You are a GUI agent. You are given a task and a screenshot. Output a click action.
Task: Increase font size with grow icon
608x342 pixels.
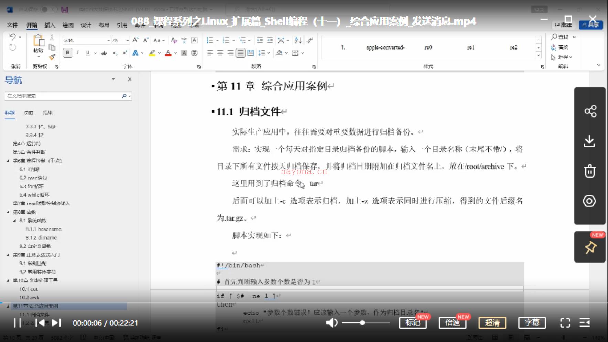click(x=135, y=40)
